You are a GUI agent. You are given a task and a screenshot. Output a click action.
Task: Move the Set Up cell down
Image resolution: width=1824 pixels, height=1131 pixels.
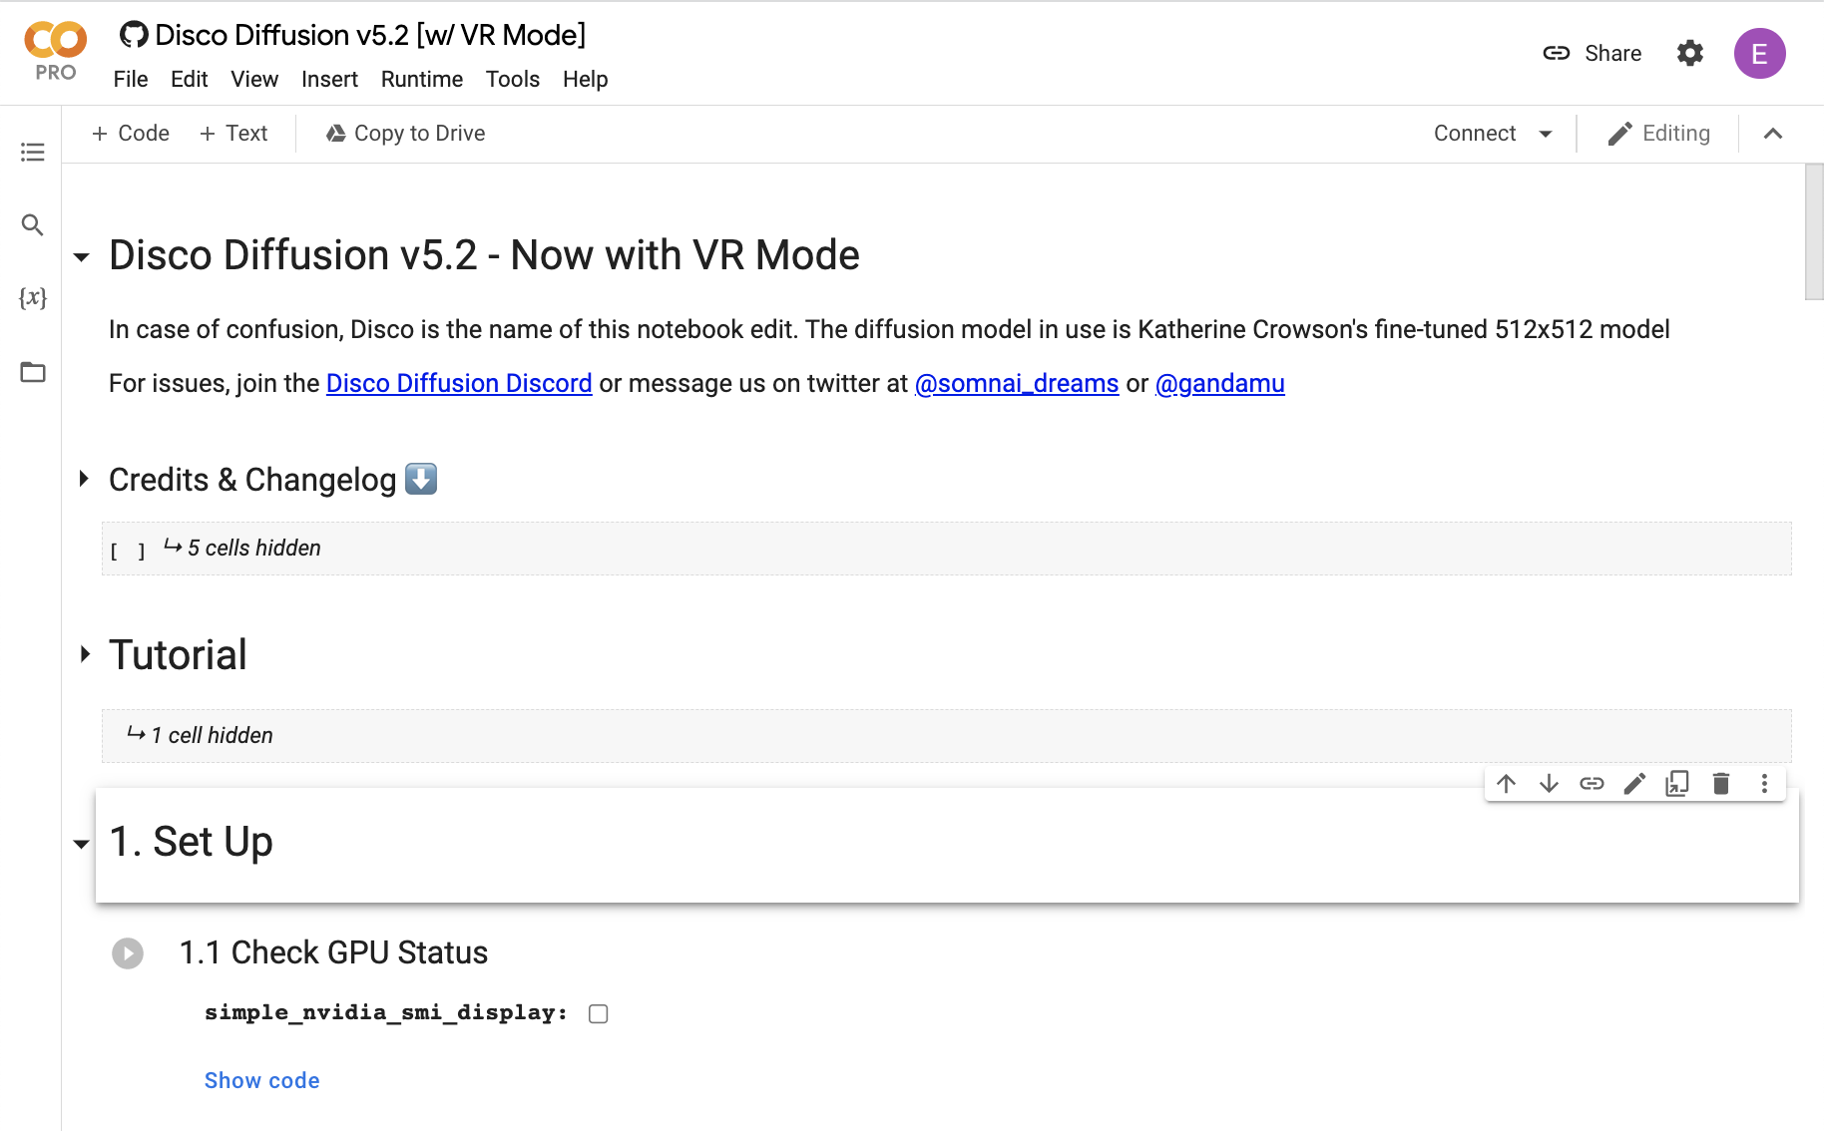[x=1549, y=784]
